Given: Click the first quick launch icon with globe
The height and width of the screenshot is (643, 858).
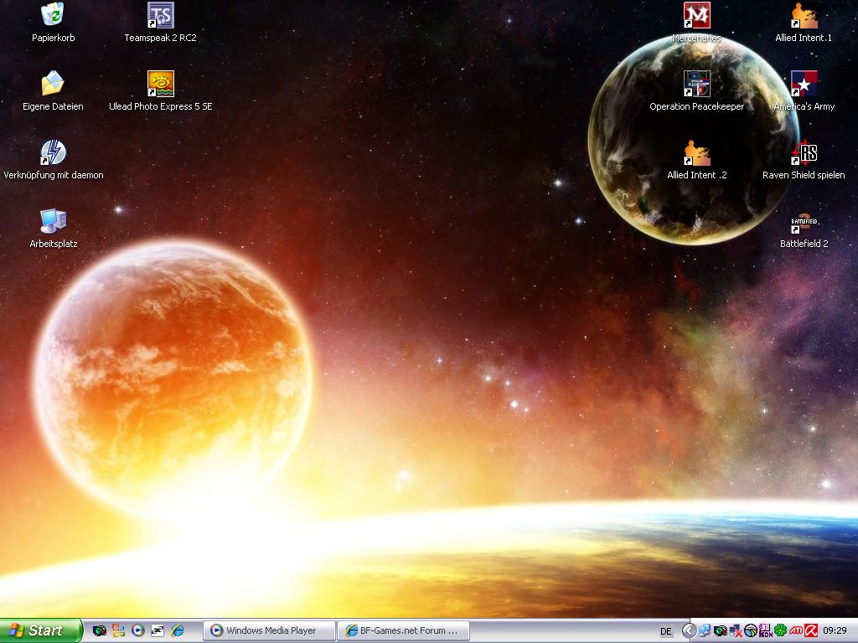Looking at the screenshot, I should coord(99,630).
